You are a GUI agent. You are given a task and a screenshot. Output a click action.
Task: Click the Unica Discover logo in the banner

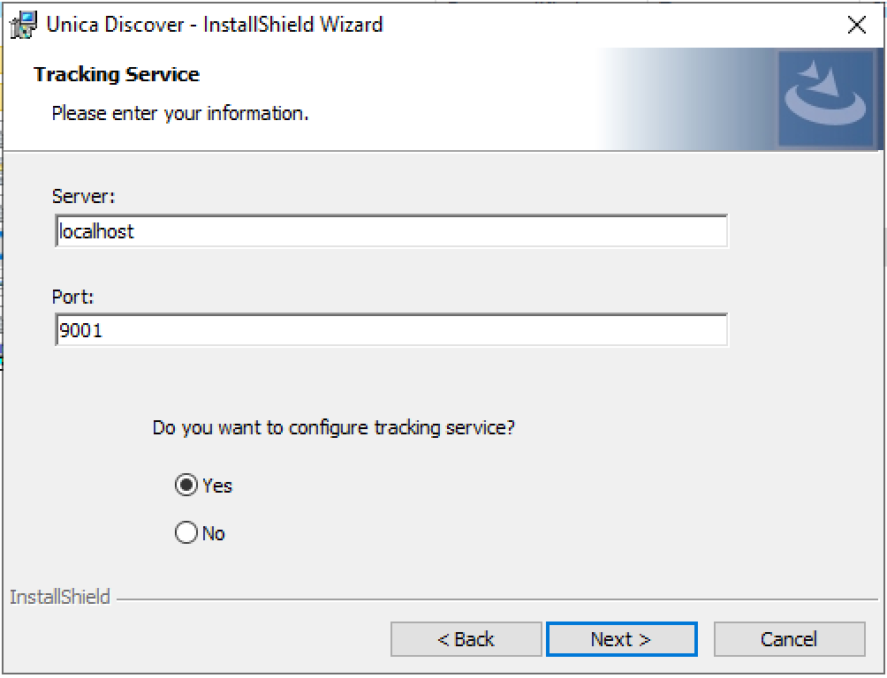[824, 97]
